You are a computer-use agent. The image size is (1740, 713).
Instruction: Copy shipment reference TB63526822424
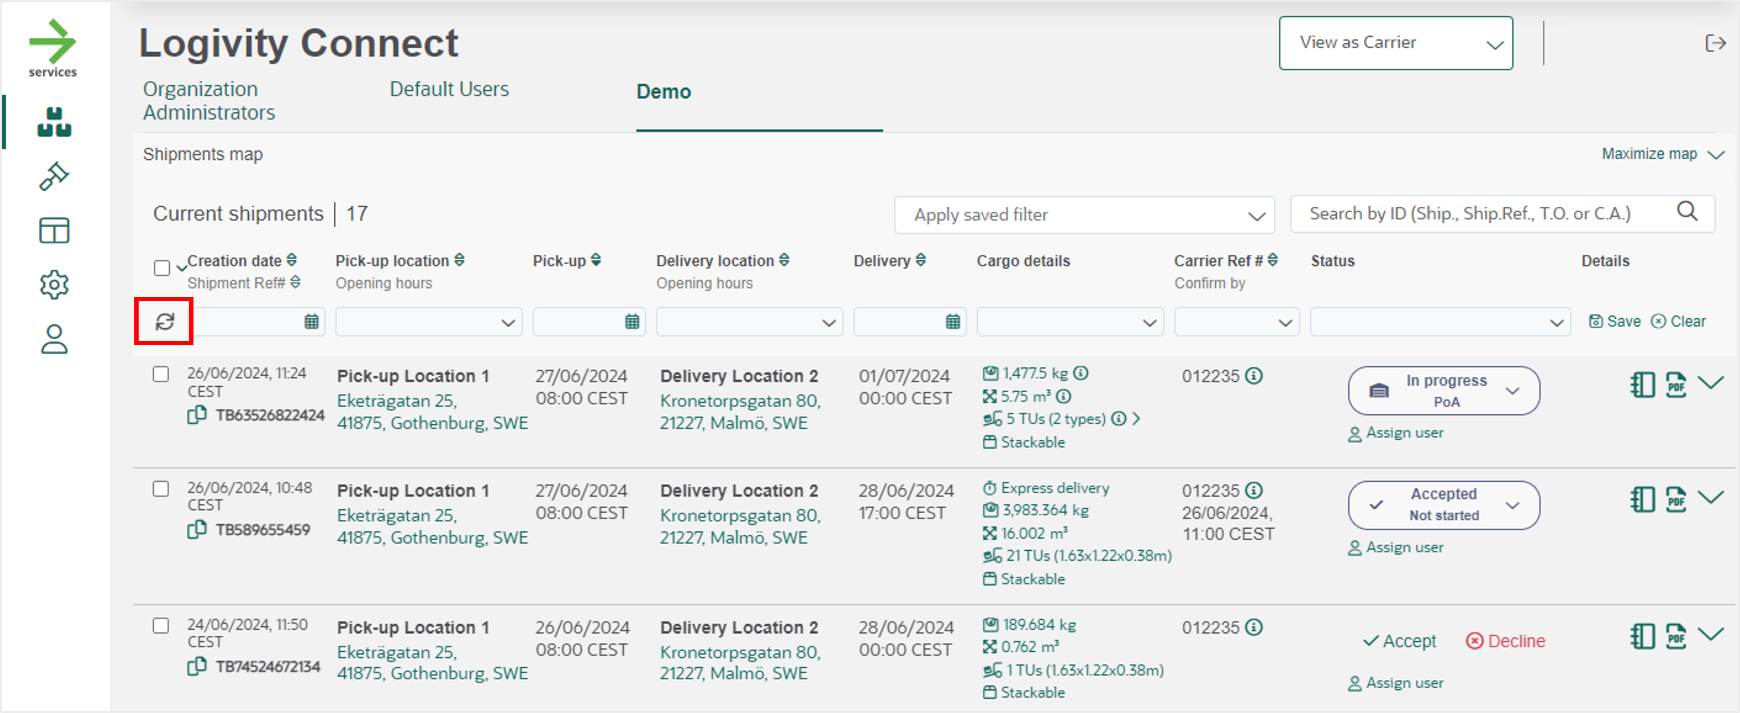[x=197, y=415]
